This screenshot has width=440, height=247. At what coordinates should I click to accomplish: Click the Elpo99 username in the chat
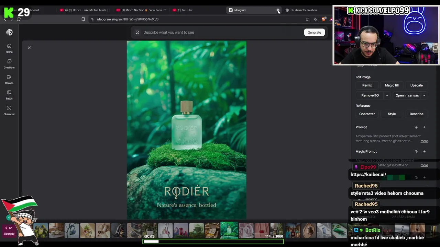368,167
